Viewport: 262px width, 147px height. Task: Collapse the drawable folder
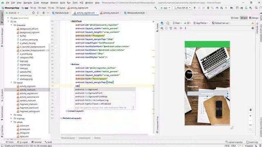[x=11, y=25]
